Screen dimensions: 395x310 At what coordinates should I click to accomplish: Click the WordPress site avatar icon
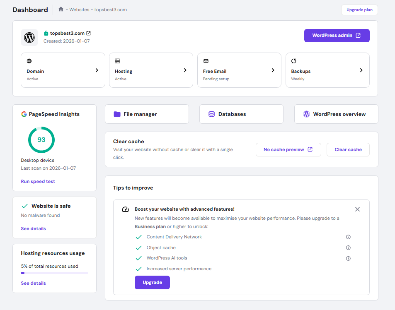pyautogui.click(x=29, y=37)
